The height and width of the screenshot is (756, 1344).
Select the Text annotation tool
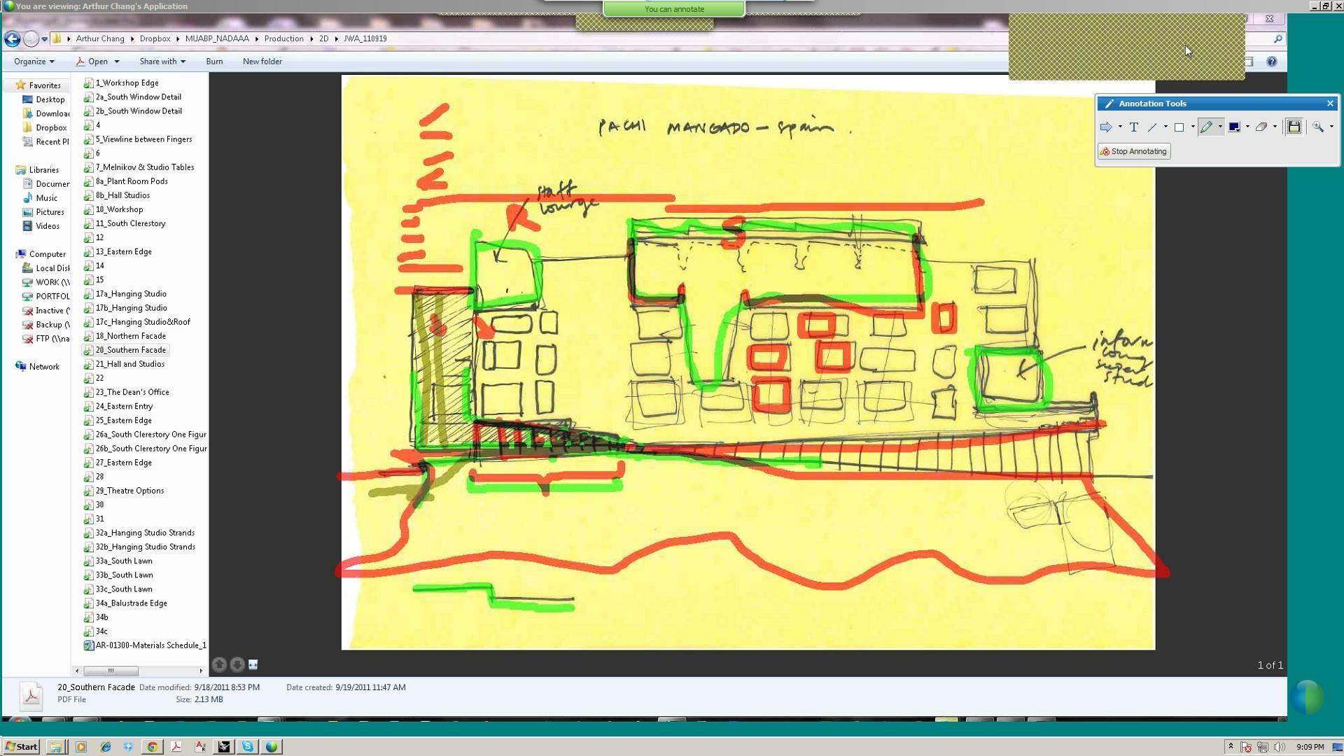pos(1134,127)
